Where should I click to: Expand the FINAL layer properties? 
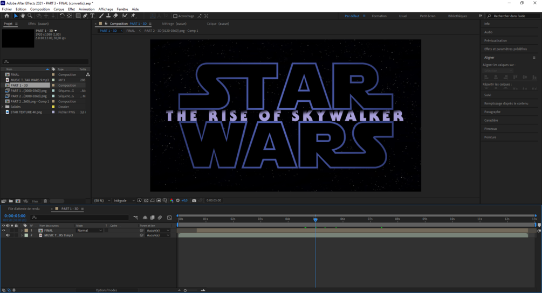[22, 231]
